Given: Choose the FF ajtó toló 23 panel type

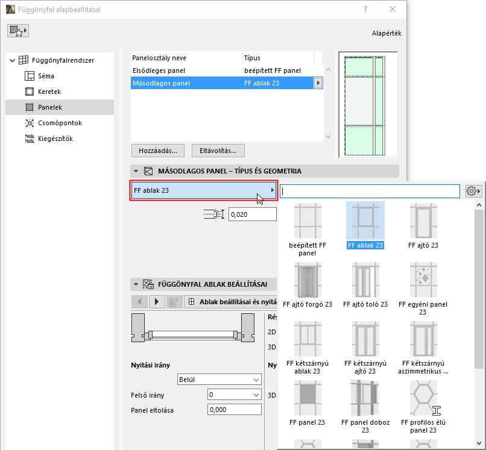Looking at the screenshot, I should point(365,285).
